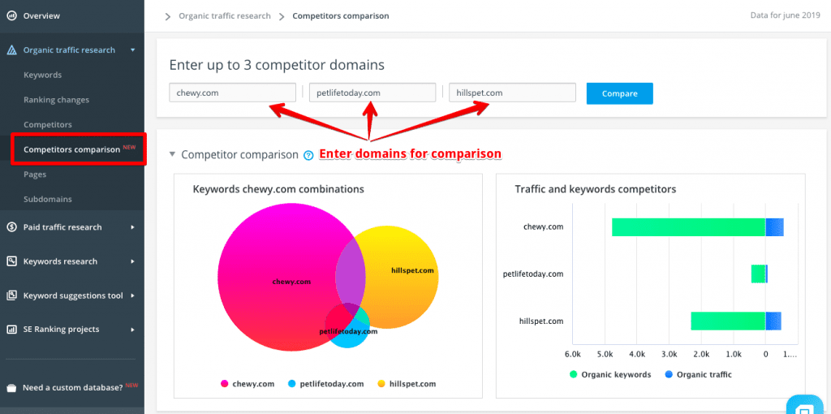Toggle the Organic keywords legend item
Screen dimensions: 831x414
tap(610, 374)
